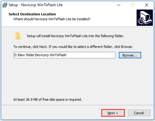Screen dimensions: 155x121
Task: Click the grayed-out maximize button
Action: click(x=133, y=5)
